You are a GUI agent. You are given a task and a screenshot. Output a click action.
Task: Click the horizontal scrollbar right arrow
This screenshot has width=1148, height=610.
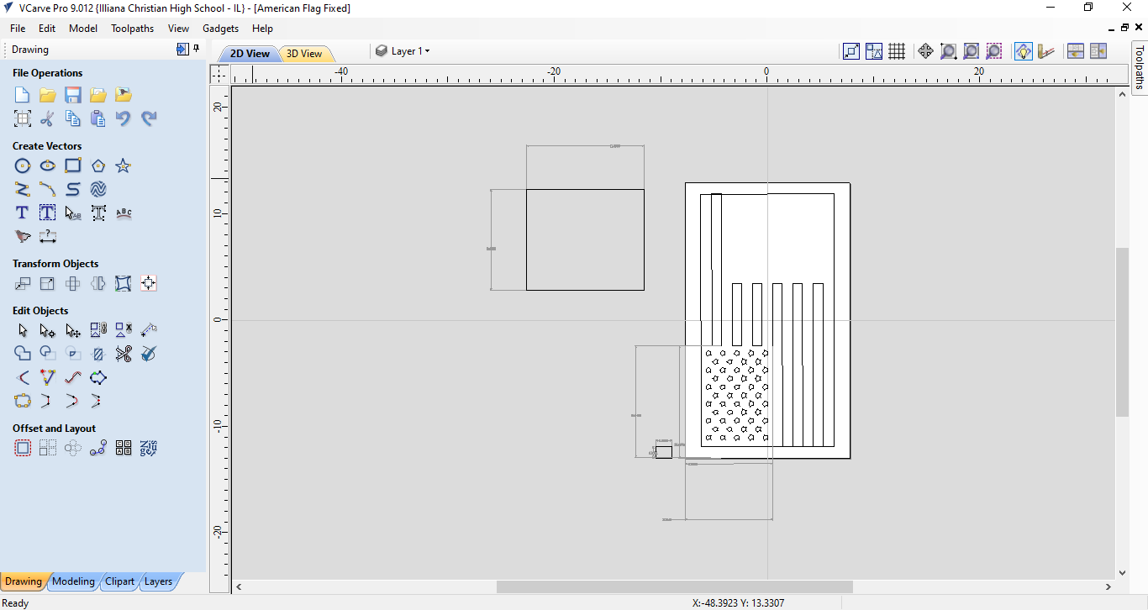1109,586
